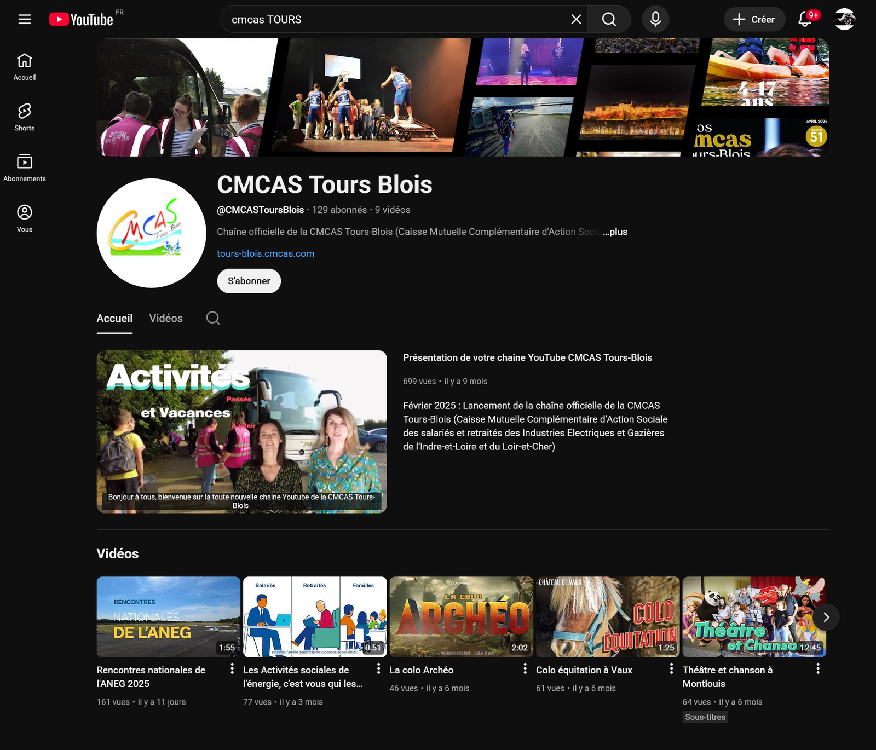Open La colo Archéo thumbnail

[x=462, y=617]
